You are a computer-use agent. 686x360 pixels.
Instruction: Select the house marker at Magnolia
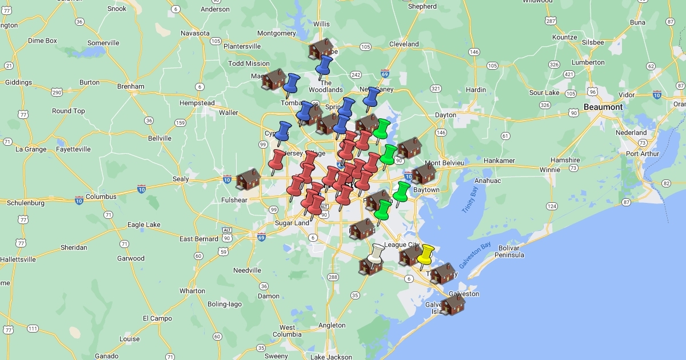(274, 79)
